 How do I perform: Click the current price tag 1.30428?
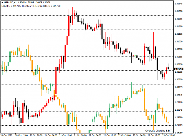(179, 69)
